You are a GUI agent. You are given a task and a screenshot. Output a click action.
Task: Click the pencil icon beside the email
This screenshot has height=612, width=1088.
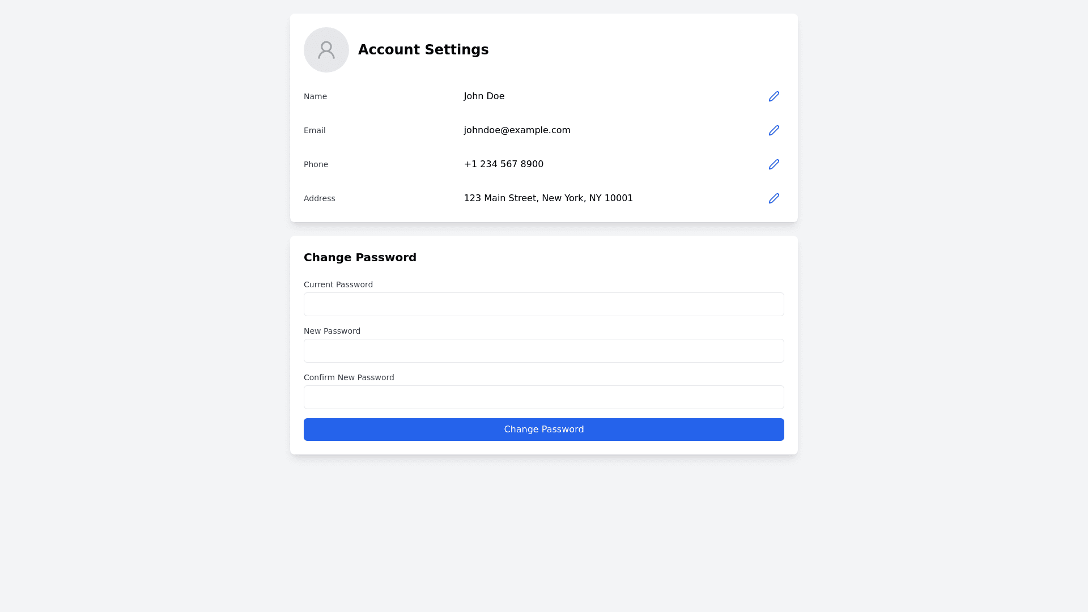click(x=774, y=130)
